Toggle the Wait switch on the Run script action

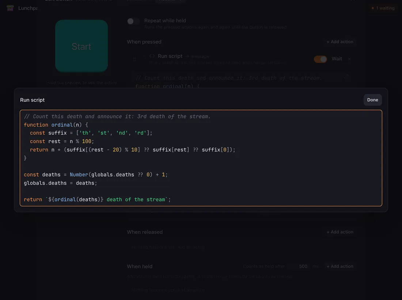(320, 59)
